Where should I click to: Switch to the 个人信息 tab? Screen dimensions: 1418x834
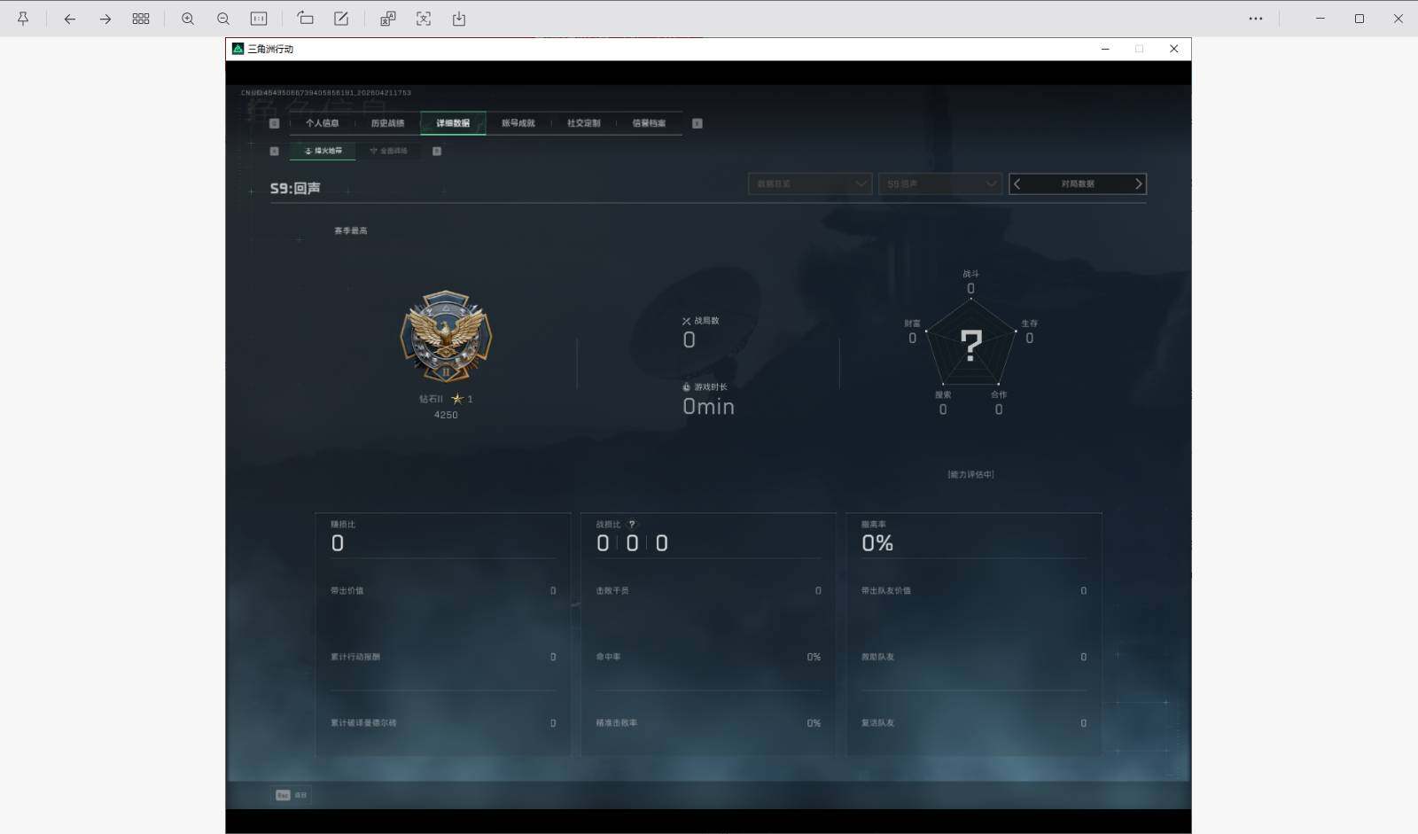[x=323, y=123]
